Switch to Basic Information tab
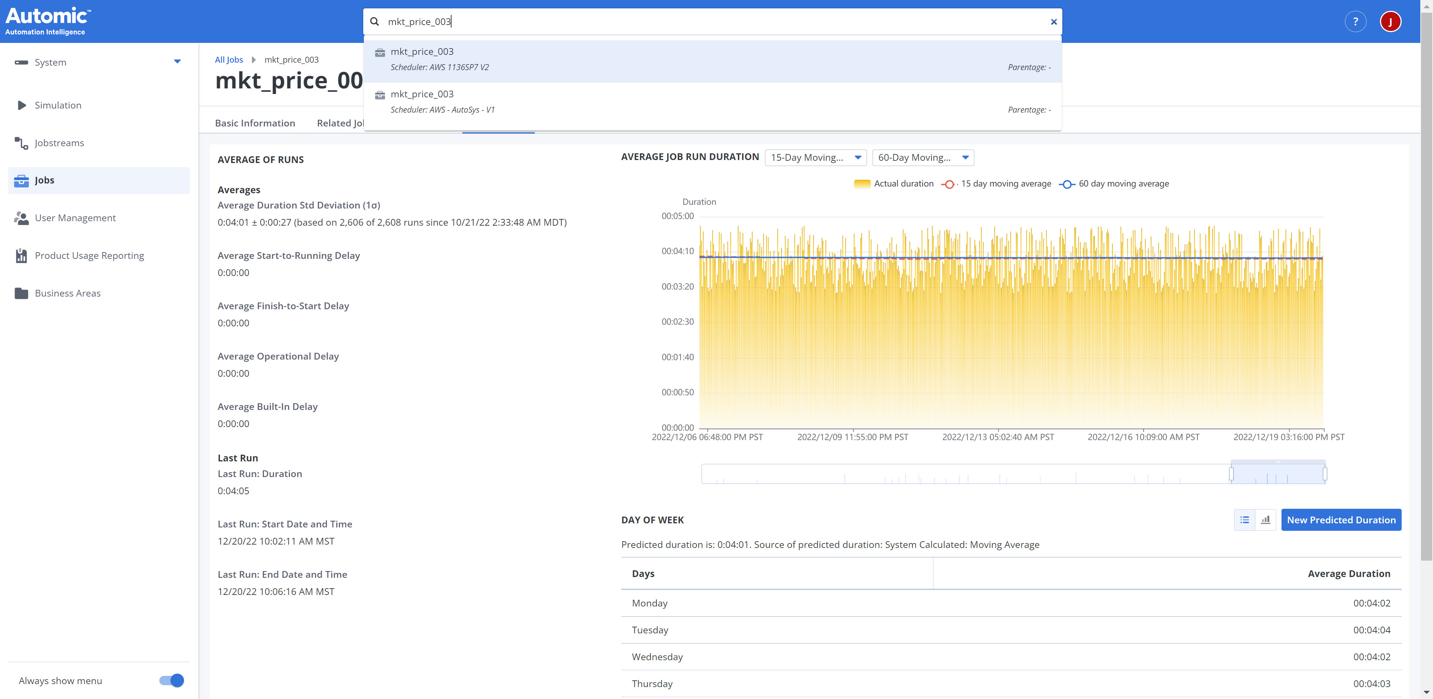Screen dimensions: 1433x699 (255, 123)
